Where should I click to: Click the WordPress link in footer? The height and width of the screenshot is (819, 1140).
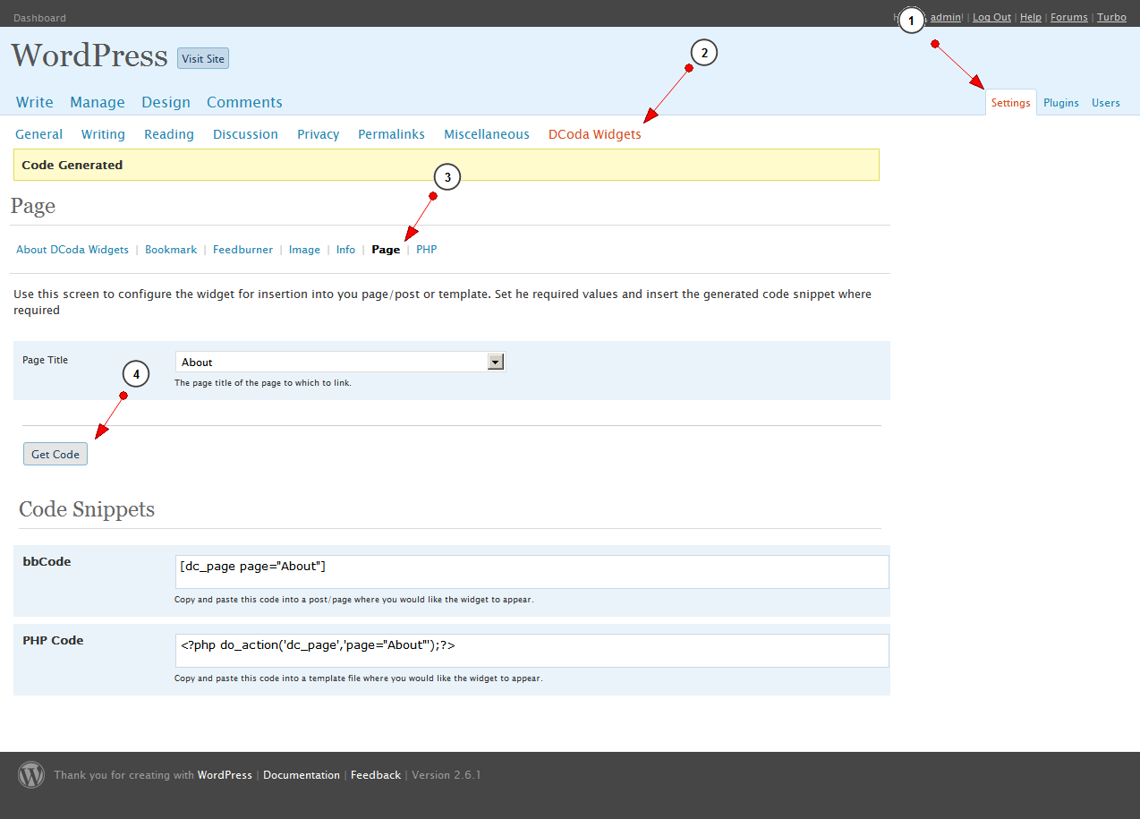(x=225, y=775)
